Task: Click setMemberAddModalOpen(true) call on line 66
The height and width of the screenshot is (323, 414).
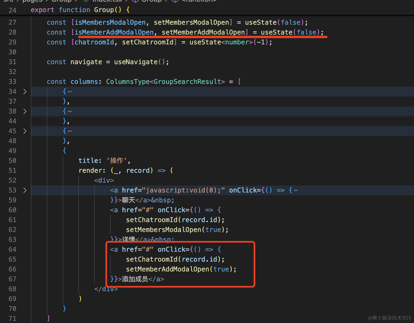Action: click(x=181, y=269)
